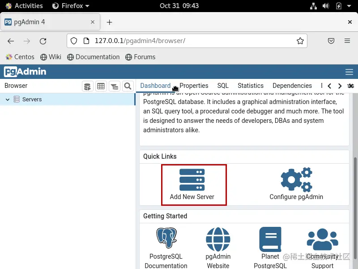The height and width of the screenshot is (269, 358).
Task: Open Planet PostgreSQL book icon
Action: [x=270, y=239]
